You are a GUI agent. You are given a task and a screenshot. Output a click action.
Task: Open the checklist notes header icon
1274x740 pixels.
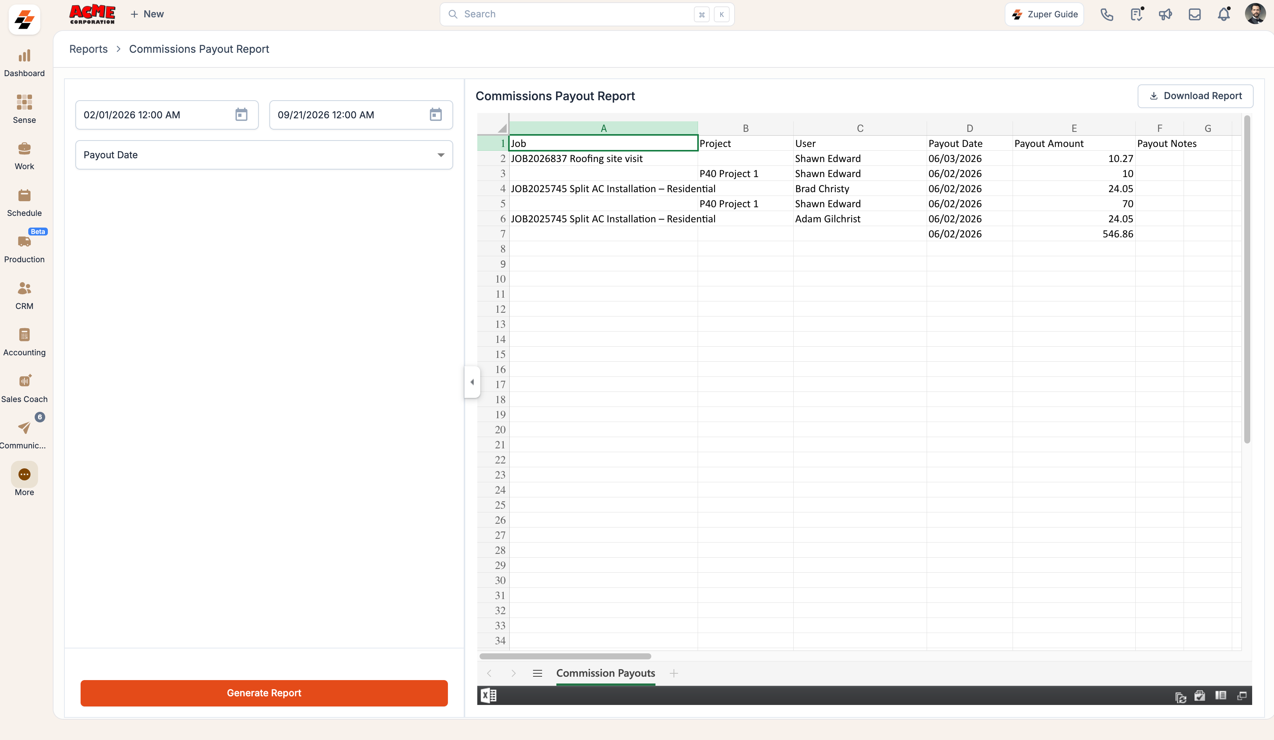coord(1137,14)
